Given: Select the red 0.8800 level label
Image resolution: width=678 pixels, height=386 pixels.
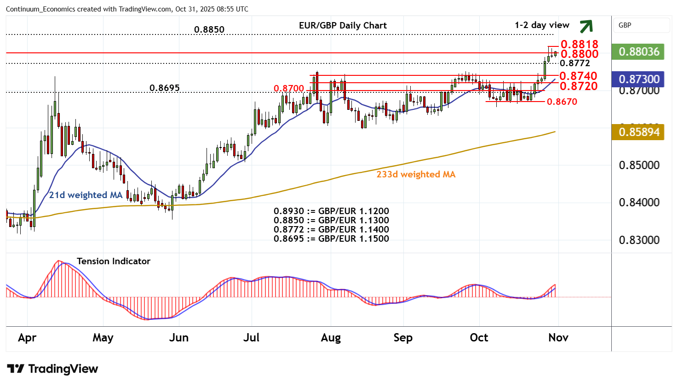Looking at the screenshot, I should pyautogui.click(x=579, y=54).
